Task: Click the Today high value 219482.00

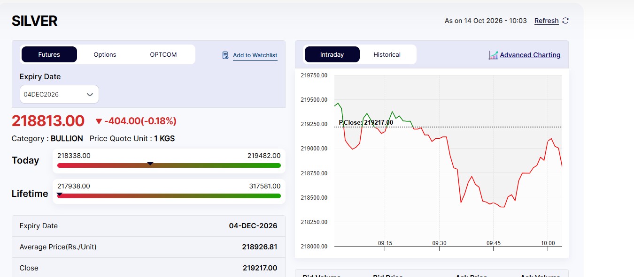Action: pyautogui.click(x=264, y=156)
